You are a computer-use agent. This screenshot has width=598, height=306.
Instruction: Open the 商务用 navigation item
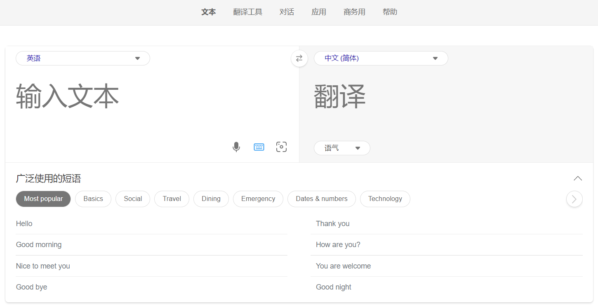point(354,12)
